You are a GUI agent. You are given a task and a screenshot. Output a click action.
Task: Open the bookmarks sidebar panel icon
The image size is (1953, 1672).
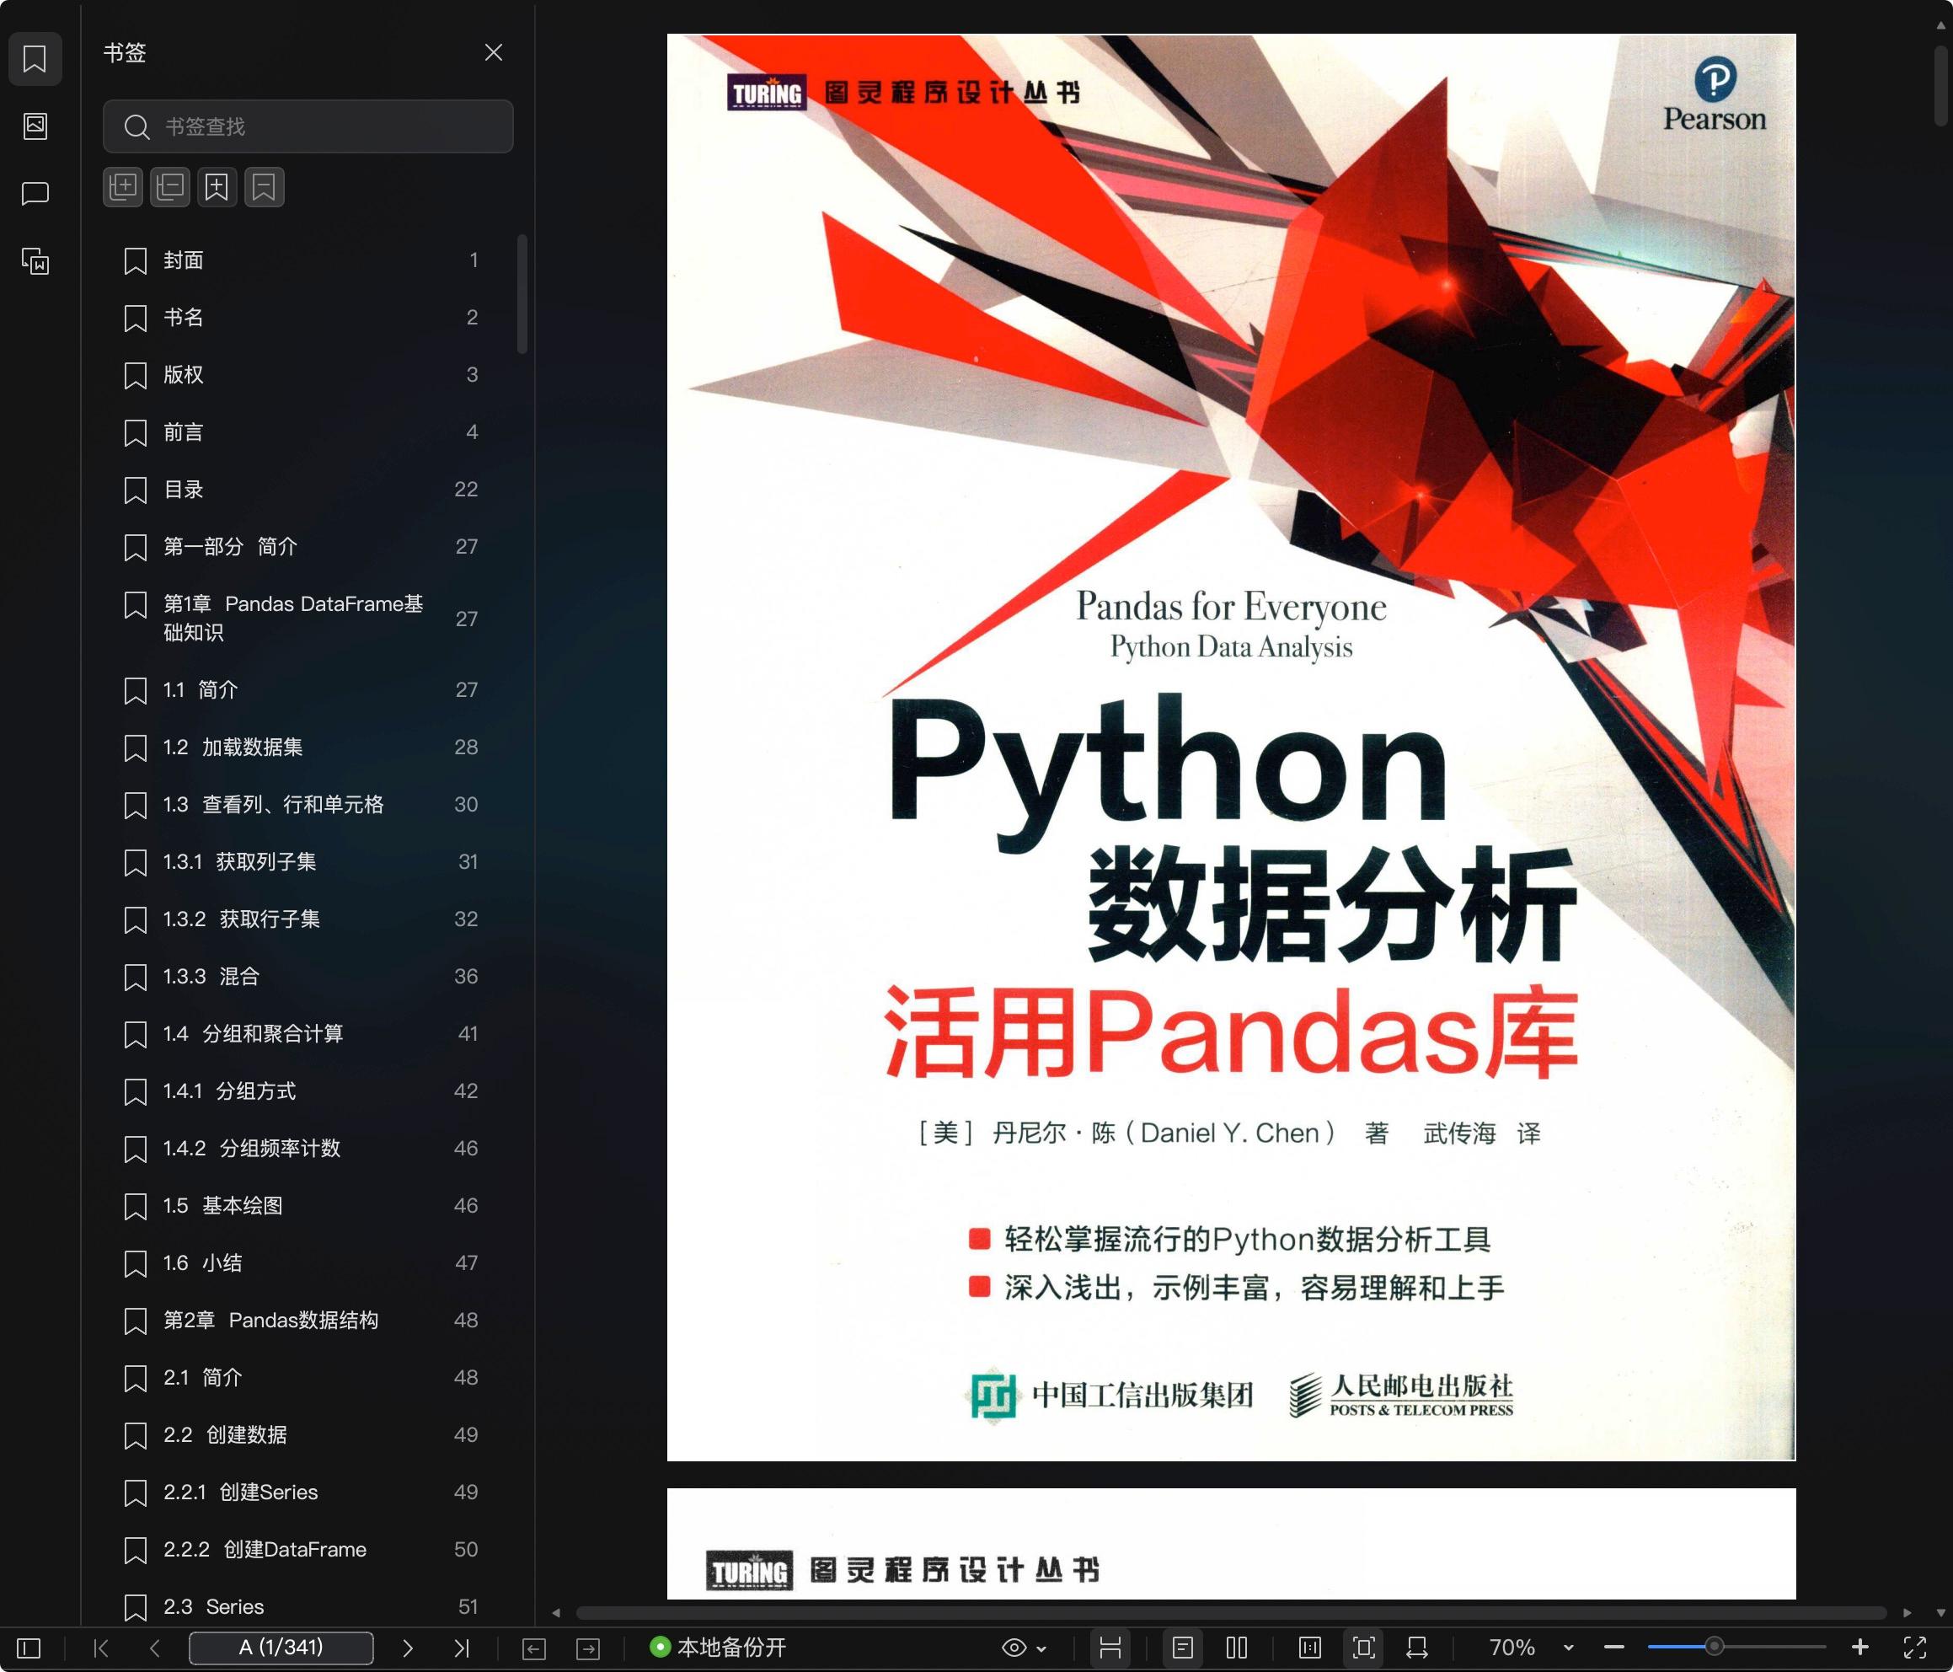point(35,58)
